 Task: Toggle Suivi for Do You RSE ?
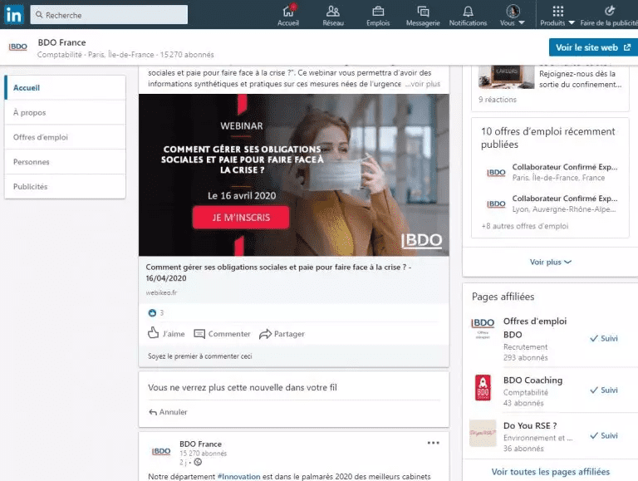(604, 435)
